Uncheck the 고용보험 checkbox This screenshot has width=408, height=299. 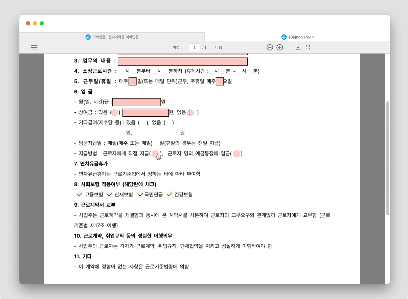pos(80,194)
